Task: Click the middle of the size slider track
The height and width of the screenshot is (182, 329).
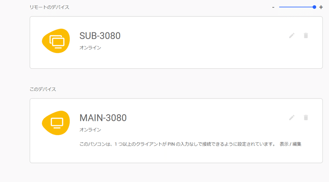Action: [297, 7]
